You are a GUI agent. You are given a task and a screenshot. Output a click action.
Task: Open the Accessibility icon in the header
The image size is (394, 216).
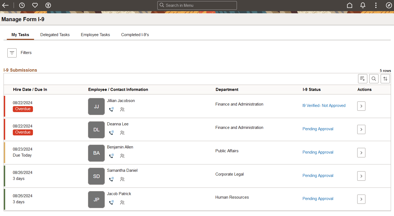coord(48,5)
